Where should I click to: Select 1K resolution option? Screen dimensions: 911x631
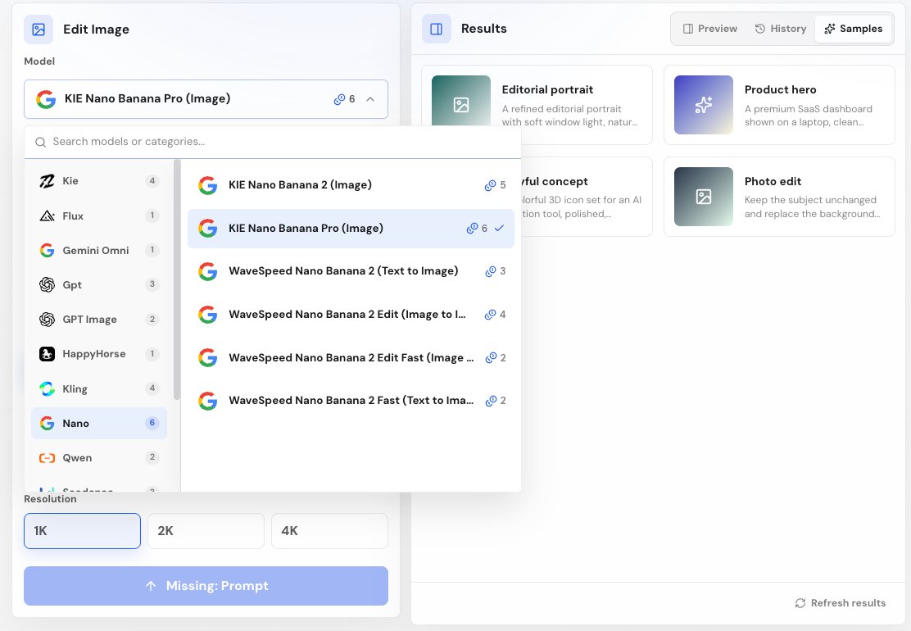82,530
